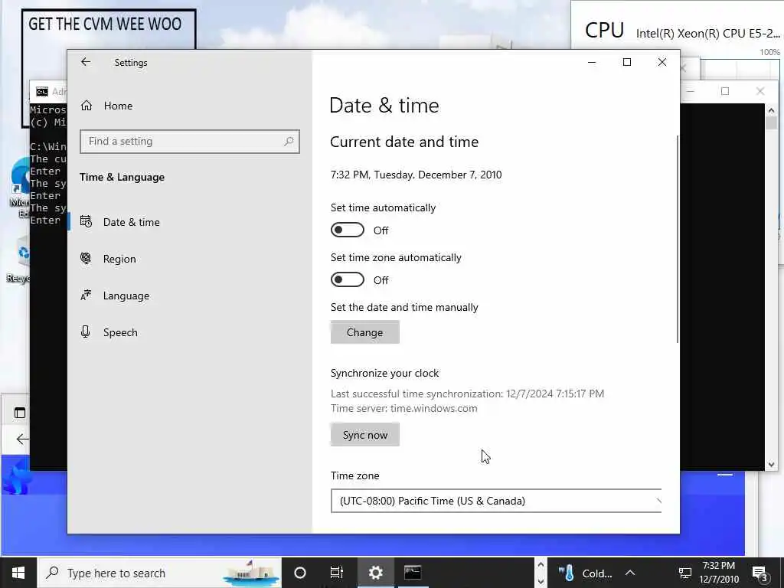Click the Language character icon
Viewport: 784px width, 588px height.
[86, 295]
